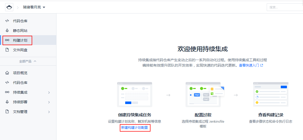Click the 查看构建记录 title text
The height and width of the screenshot is (140, 303).
(x=271, y=115)
